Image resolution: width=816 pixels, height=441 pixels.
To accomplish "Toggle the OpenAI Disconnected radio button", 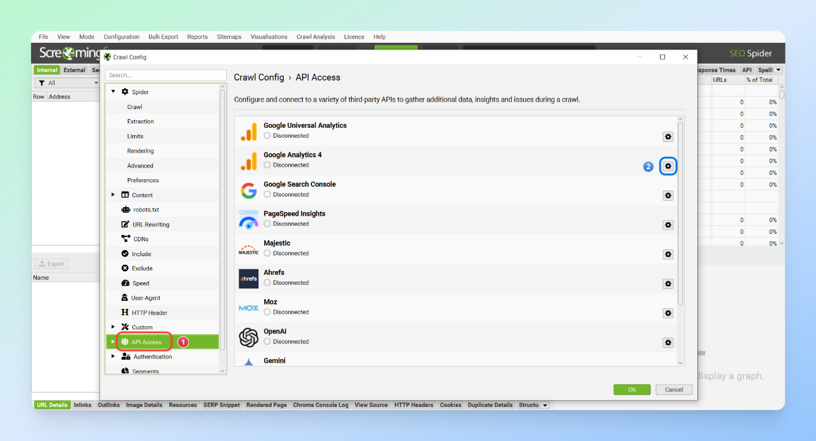I will click(267, 342).
